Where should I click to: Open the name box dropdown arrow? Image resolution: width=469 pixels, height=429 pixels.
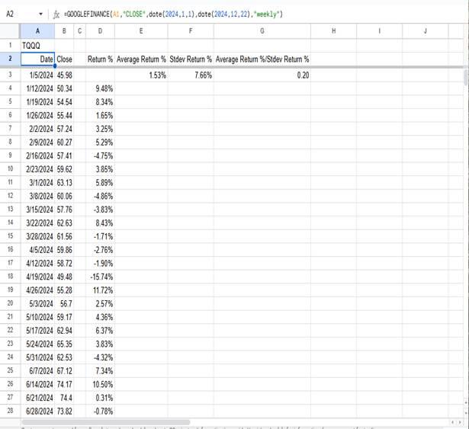pyautogui.click(x=40, y=14)
